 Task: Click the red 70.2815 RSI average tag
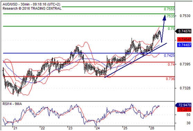[184, 110]
